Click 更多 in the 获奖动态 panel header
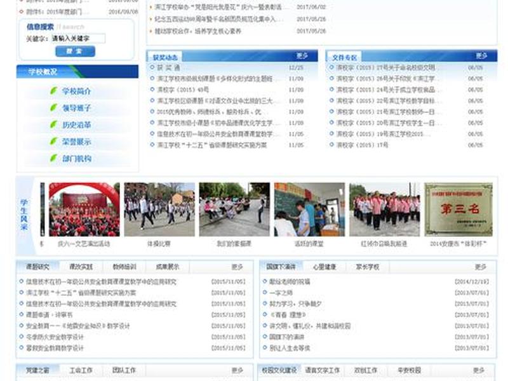This screenshot has height=381, width=508. click(x=302, y=56)
